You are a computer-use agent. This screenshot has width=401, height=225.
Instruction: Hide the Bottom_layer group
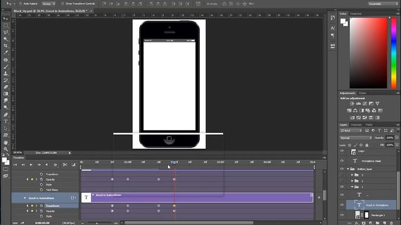click(342, 169)
